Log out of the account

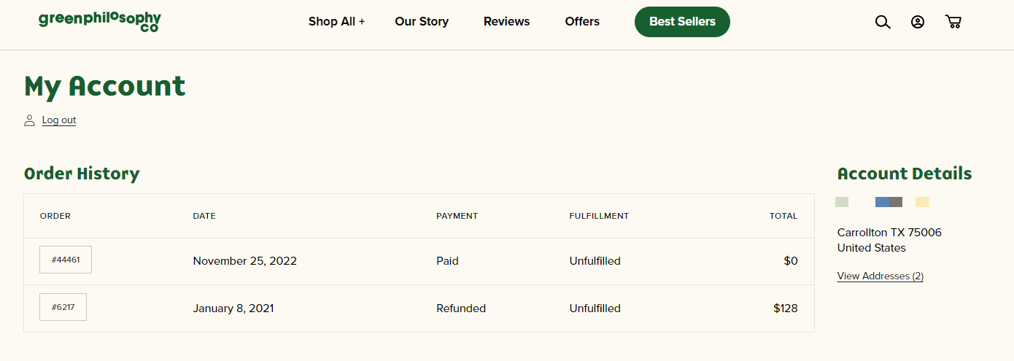tap(59, 120)
